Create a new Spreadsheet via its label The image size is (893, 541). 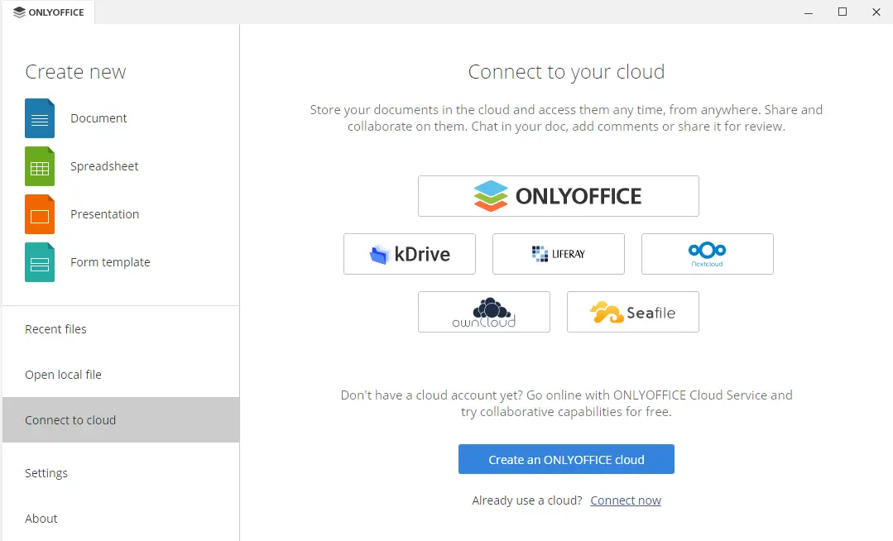coord(104,166)
